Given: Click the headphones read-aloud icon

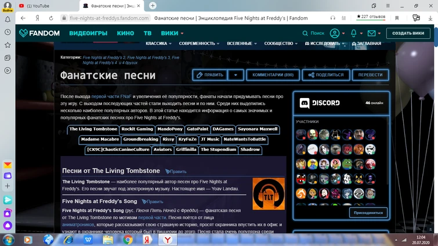Looking at the screenshot, I should click(332, 18).
